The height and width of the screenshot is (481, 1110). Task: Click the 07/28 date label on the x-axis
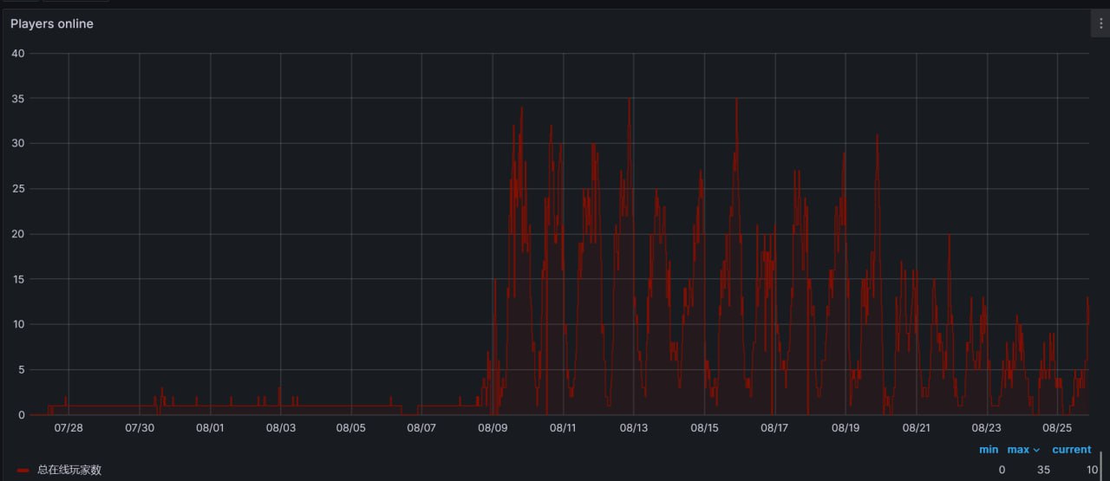[x=69, y=428]
